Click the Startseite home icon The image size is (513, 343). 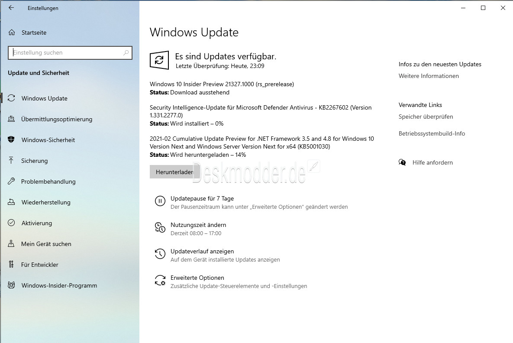[x=12, y=32]
